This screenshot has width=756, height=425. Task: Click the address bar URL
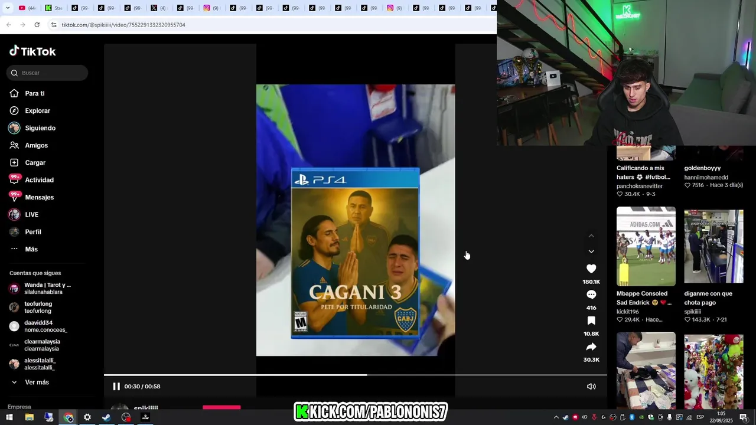[x=123, y=25]
